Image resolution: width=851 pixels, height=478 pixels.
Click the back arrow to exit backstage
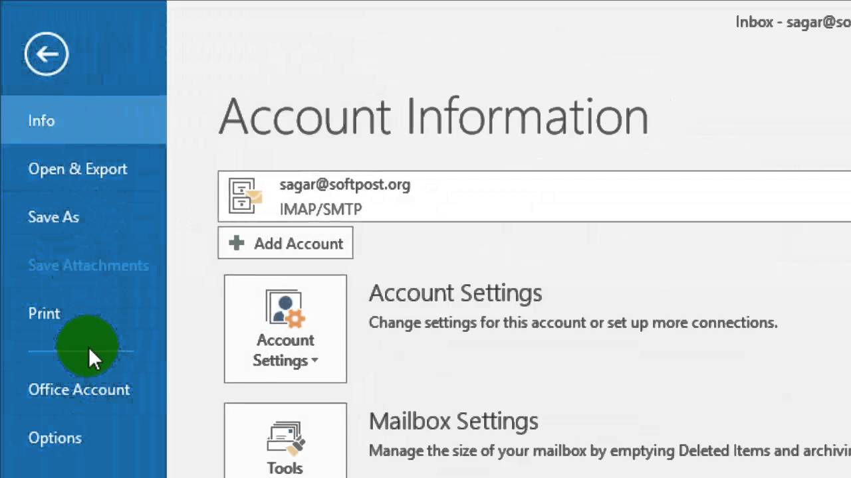tap(47, 54)
